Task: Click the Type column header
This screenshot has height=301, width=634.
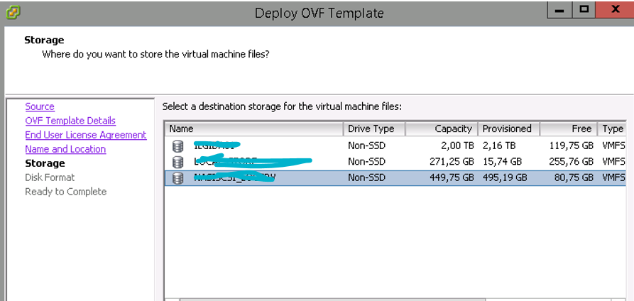Action: point(611,129)
